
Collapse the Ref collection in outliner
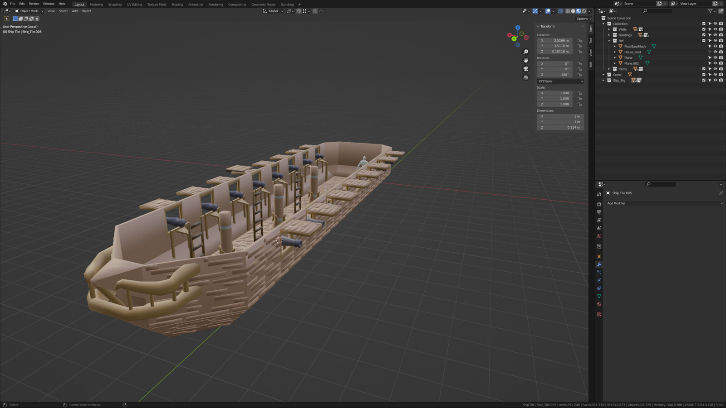click(609, 41)
